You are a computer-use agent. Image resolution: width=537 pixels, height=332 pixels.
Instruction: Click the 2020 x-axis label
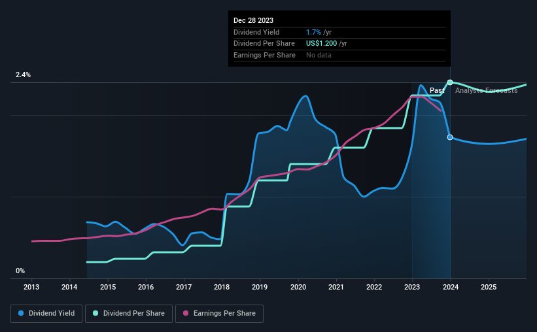(298, 287)
